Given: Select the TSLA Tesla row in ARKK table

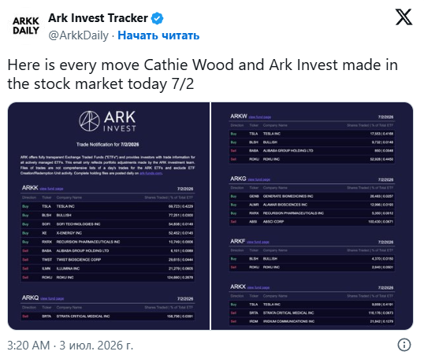Looking at the screenshot, I should (x=108, y=206).
